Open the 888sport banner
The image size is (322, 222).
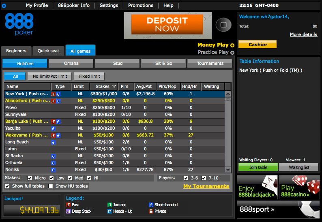tap(279, 209)
